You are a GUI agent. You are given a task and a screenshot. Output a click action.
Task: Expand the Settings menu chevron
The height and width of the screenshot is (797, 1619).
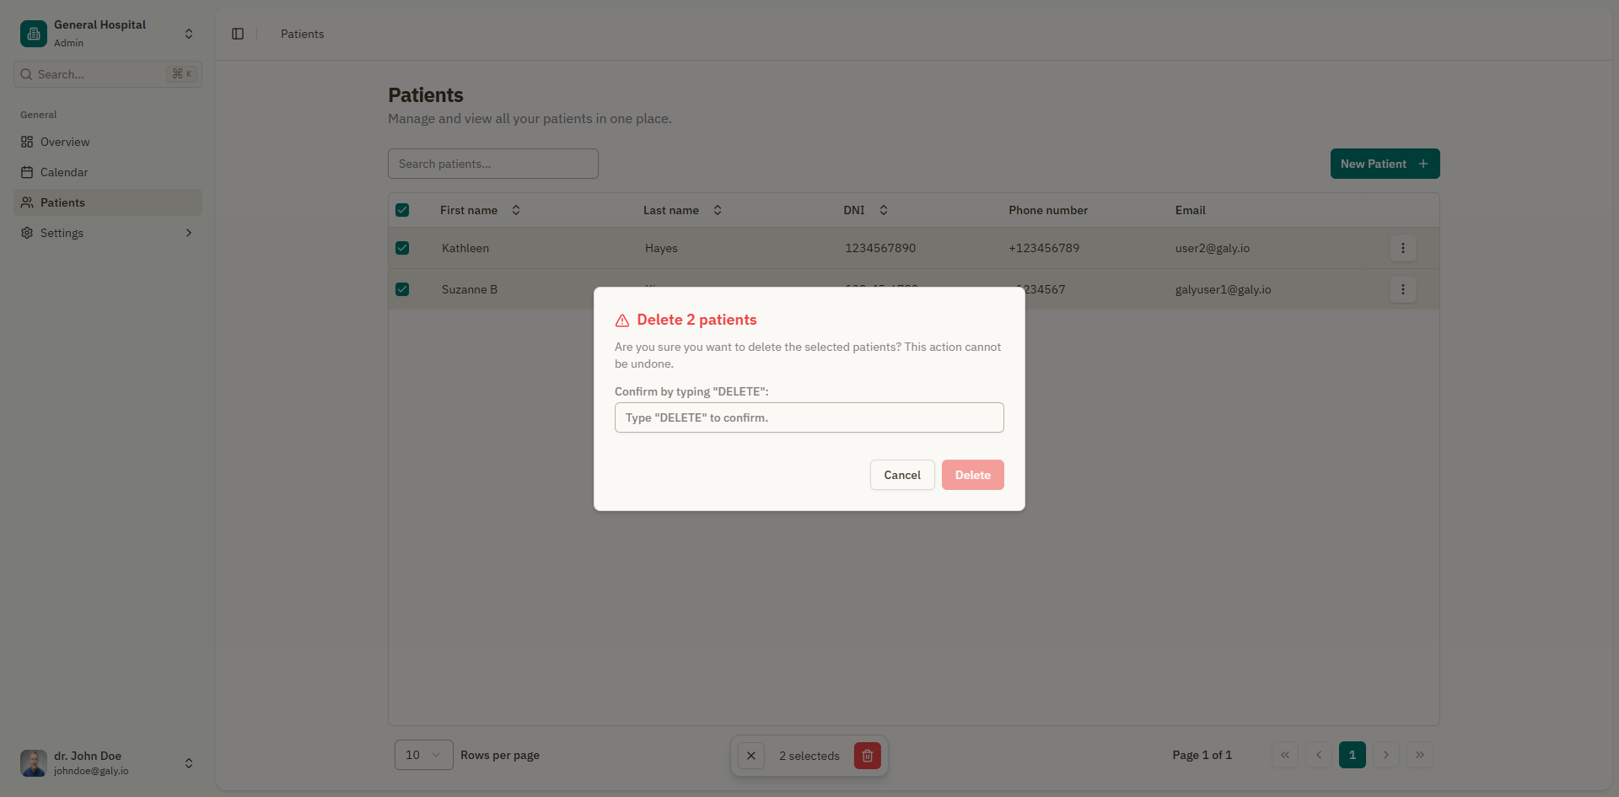(189, 233)
